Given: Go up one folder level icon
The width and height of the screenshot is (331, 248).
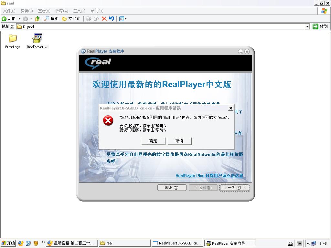Looking at the screenshot, I should tap(37, 19).
